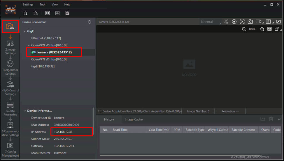Click the log clipboard toolbar icon

pyautogui.click(x=67, y=13)
